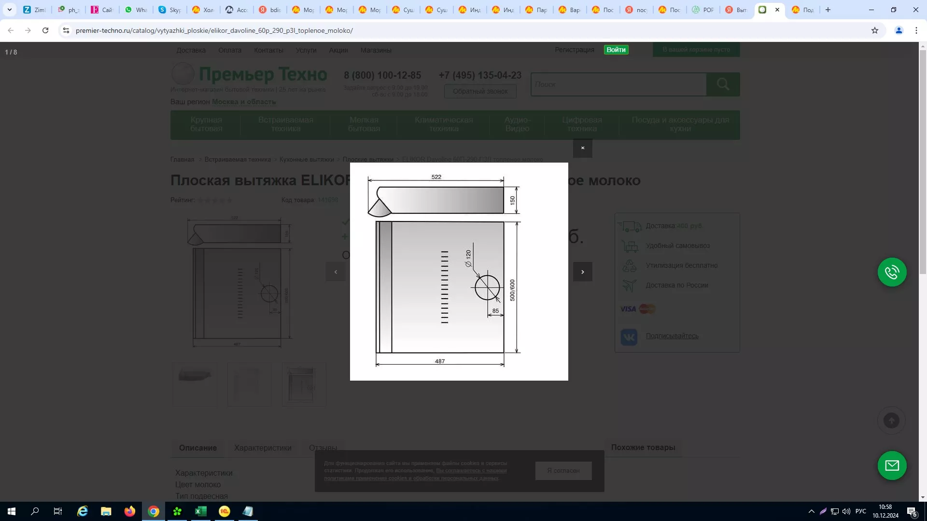View site information icon in address bar
The width and height of the screenshot is (927, 521).
click(x=66, y=30)
